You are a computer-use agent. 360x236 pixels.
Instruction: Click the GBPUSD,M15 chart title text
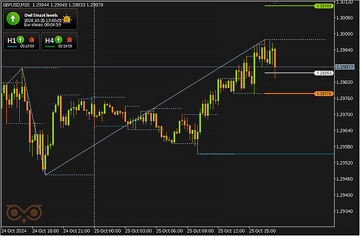pos(16,5)
